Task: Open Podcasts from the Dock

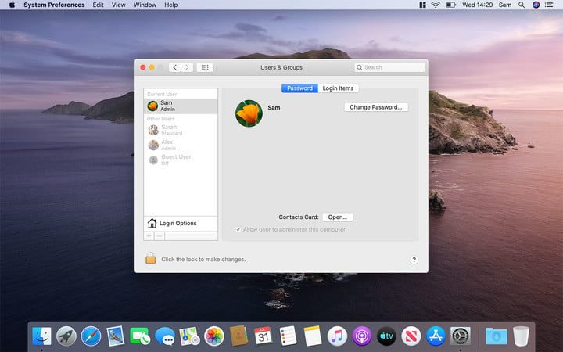Action: point(361,336)
